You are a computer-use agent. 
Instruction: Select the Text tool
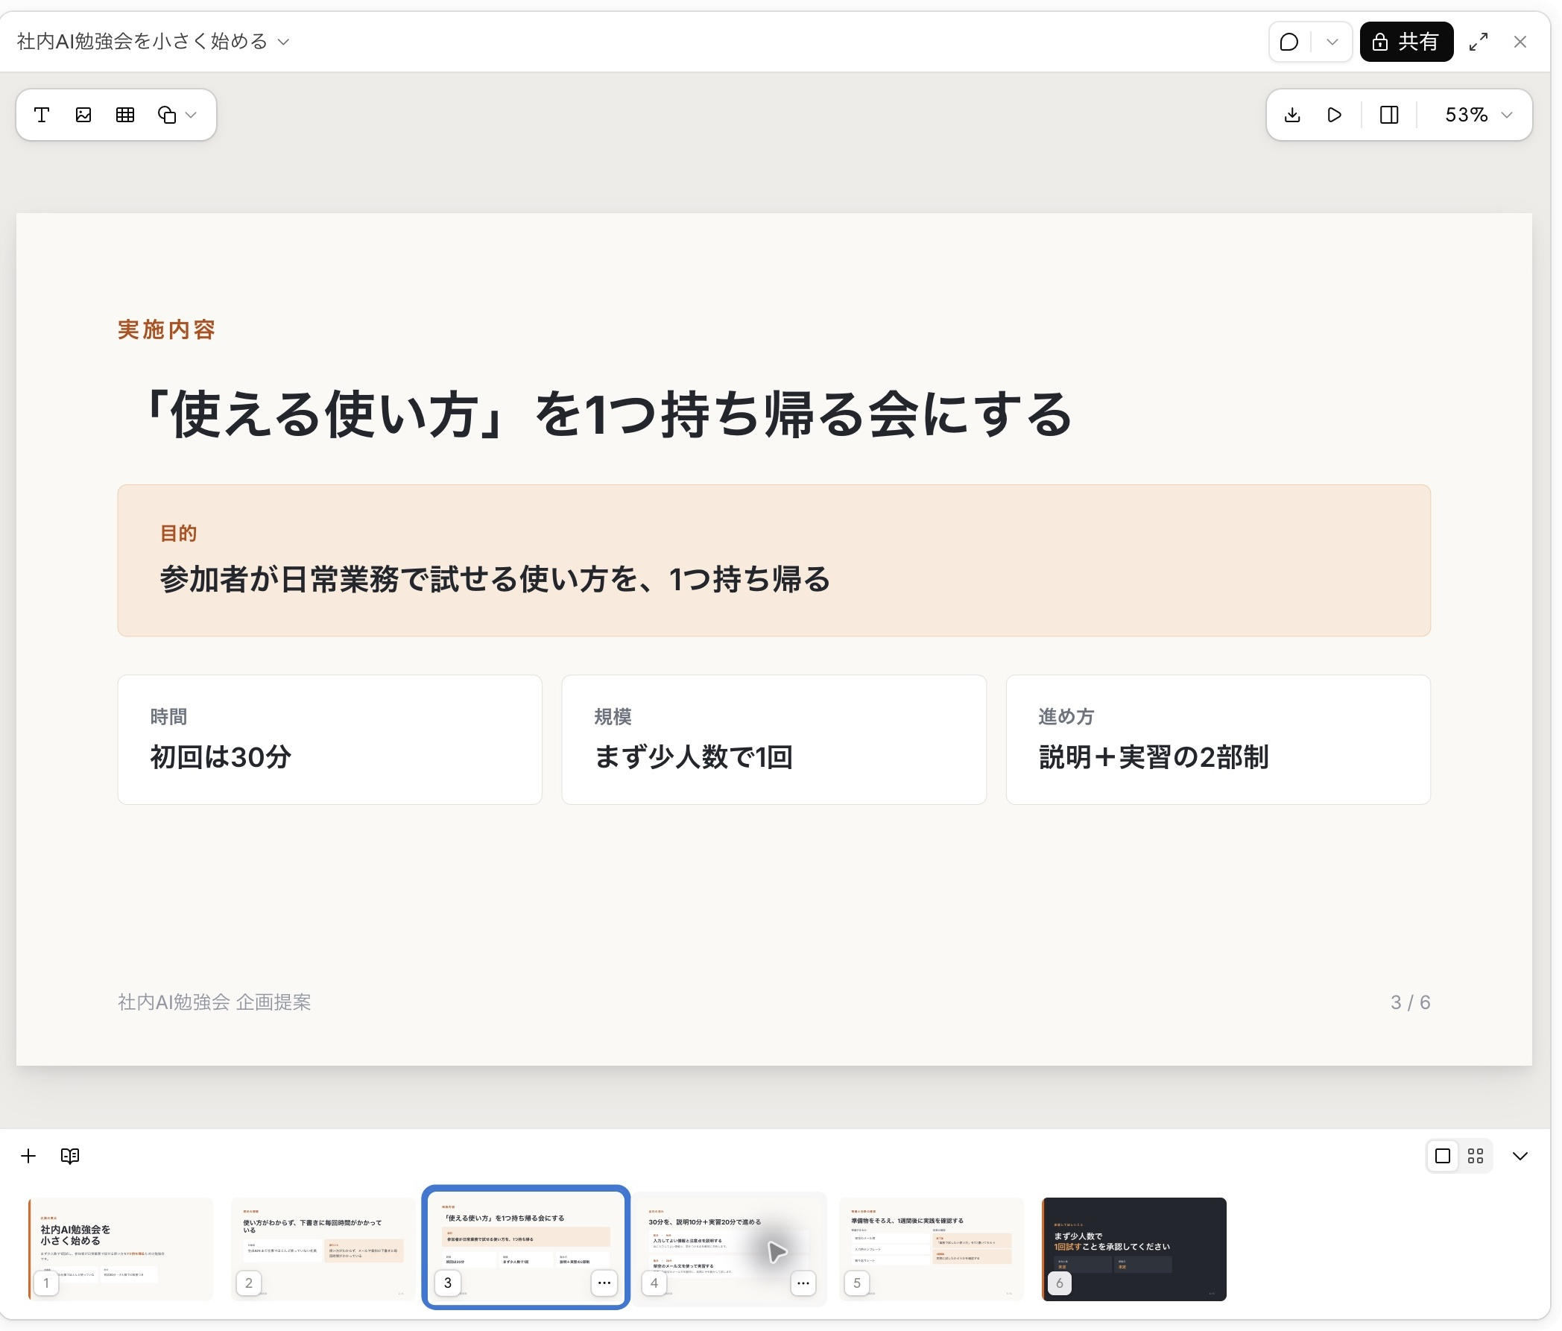coord(42,115)
